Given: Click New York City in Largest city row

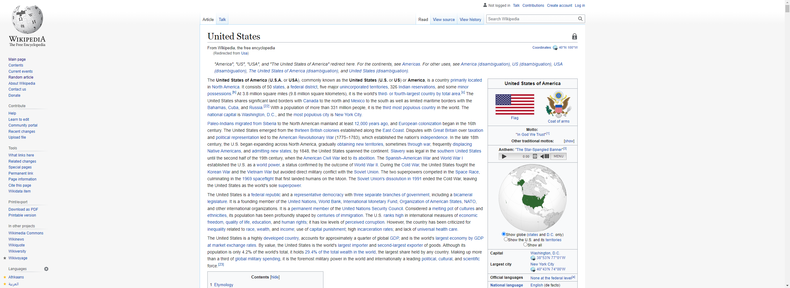Looking at the screenshot, I should click(x=542, y=264).
